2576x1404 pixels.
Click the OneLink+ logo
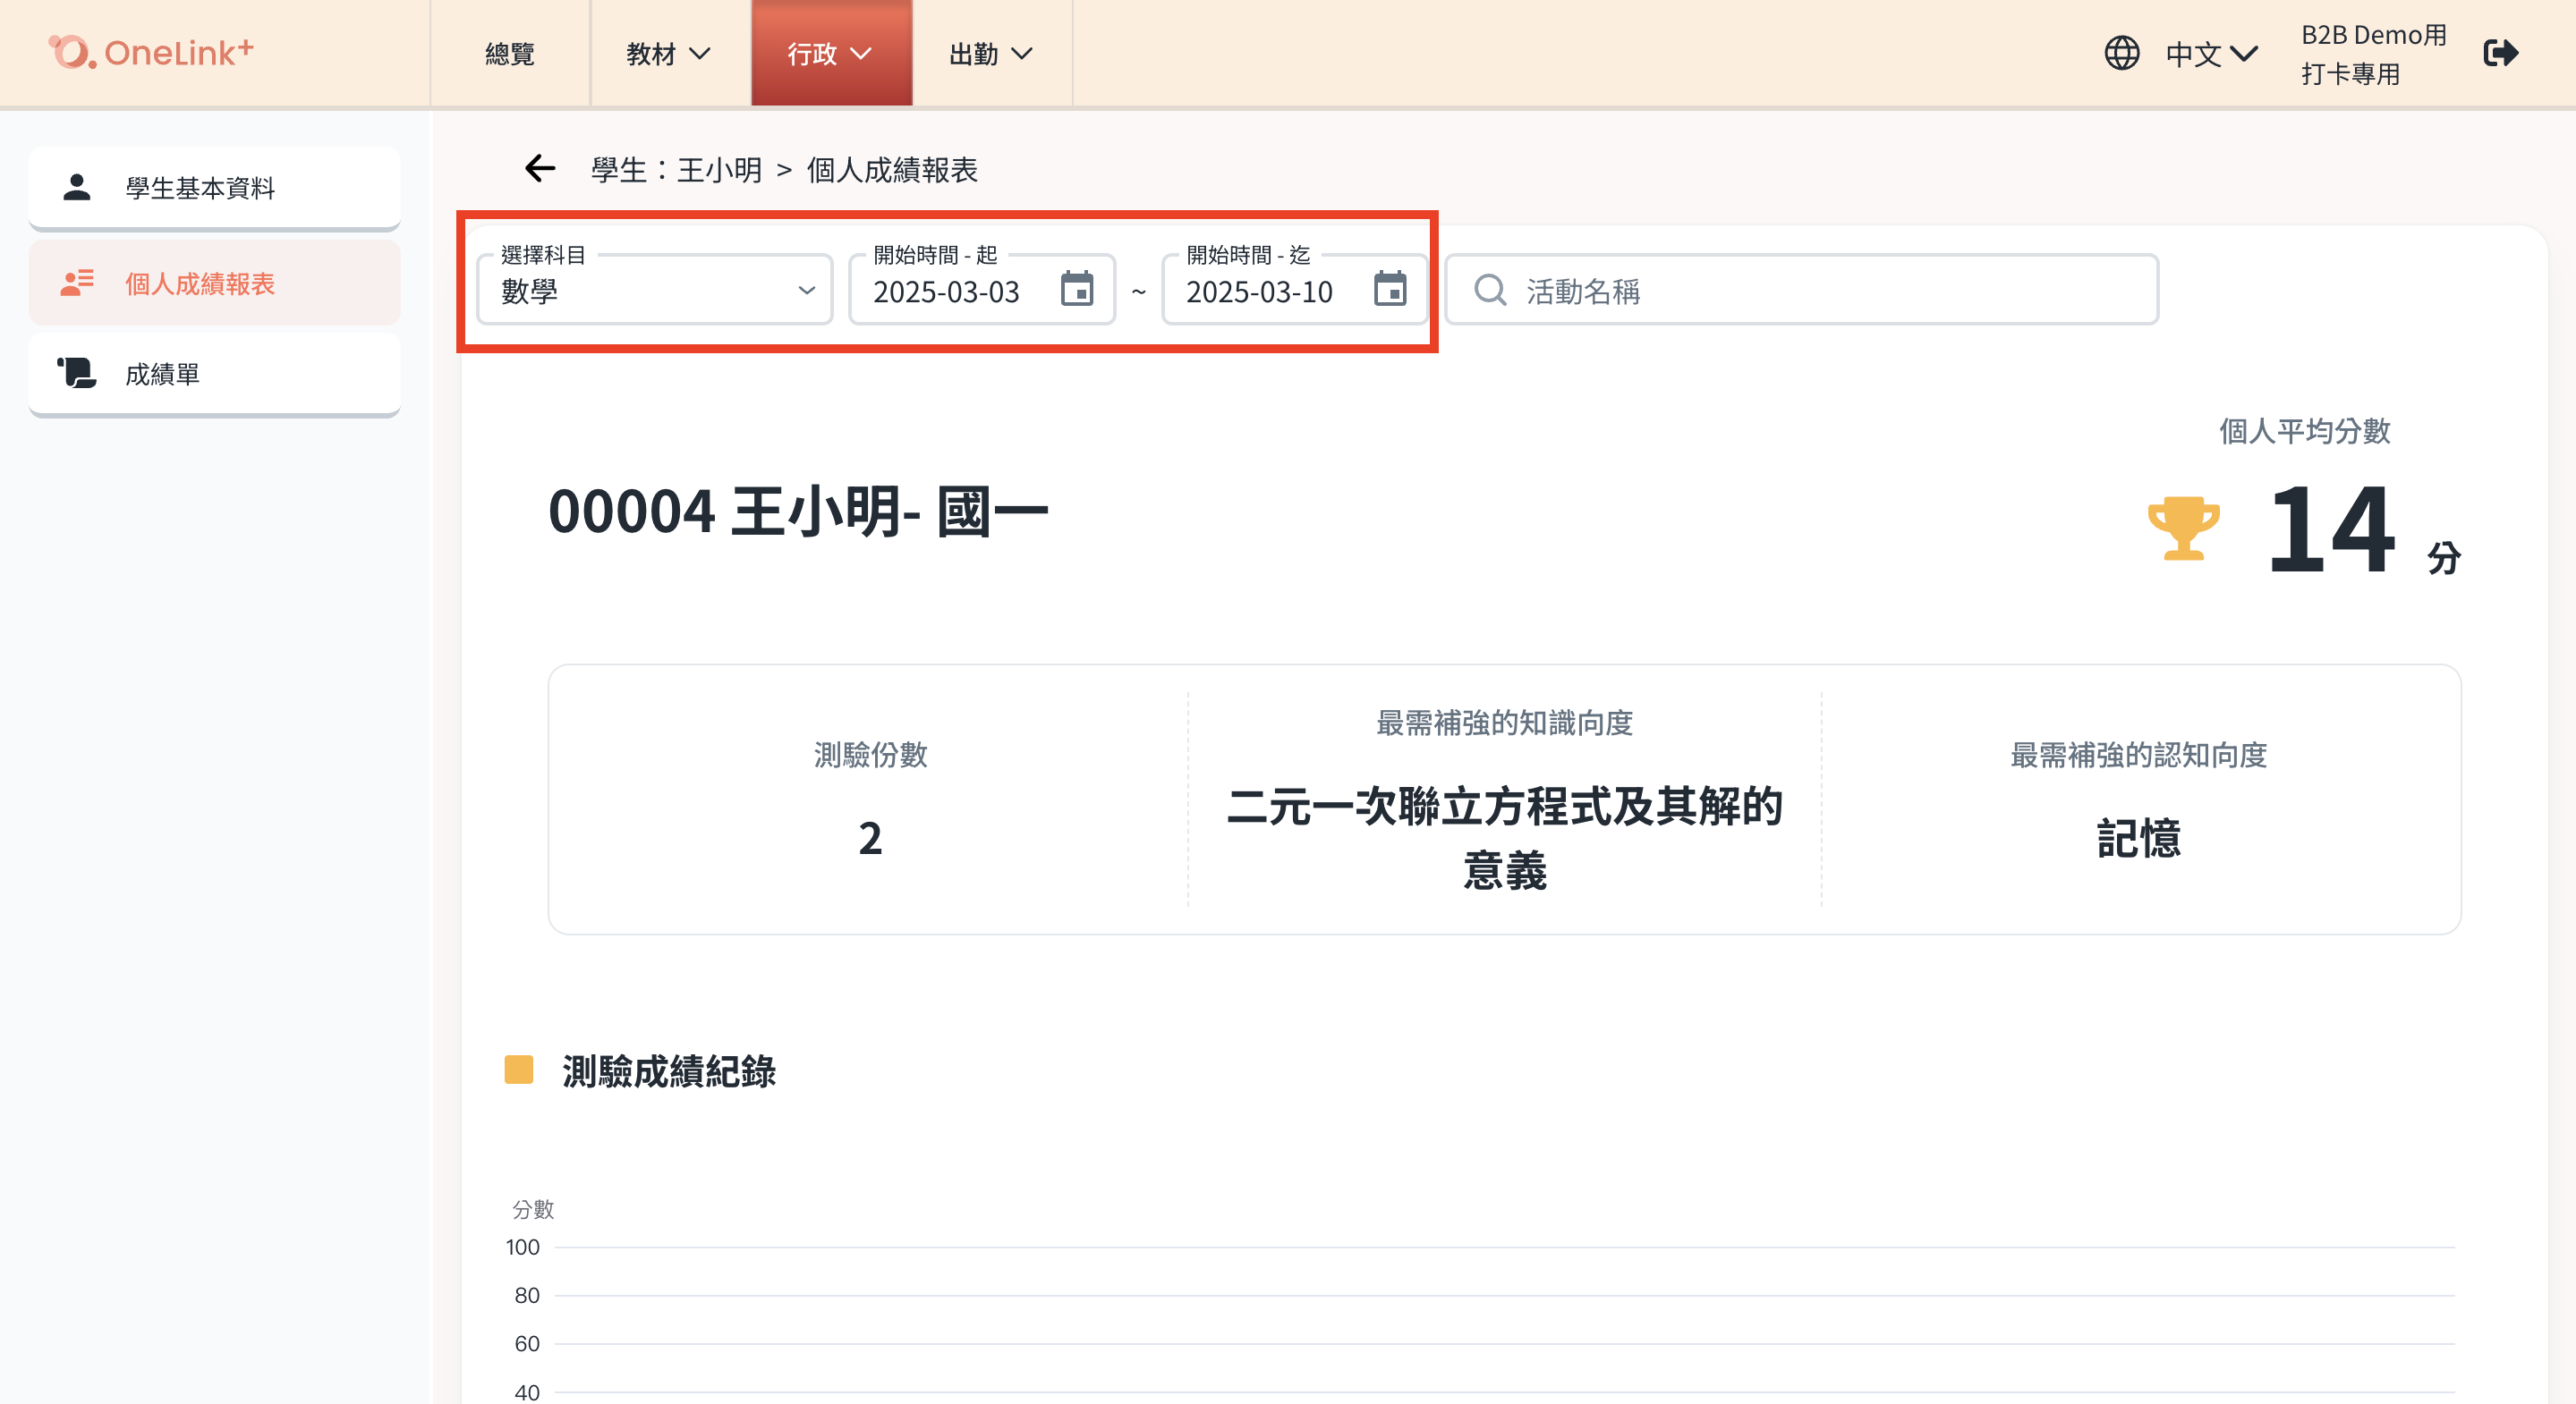(151, 52)
